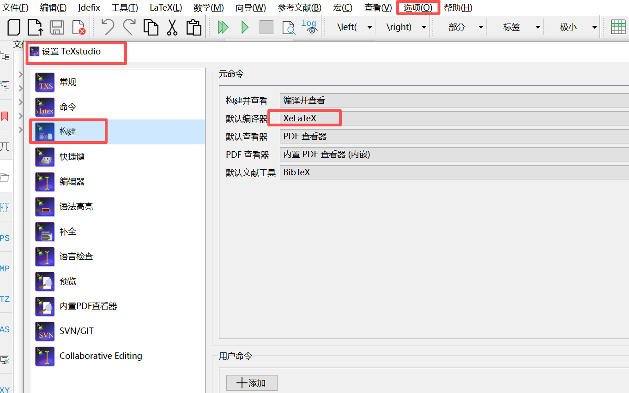629x393 pixels.
Task: Open the LaTeX(L) menu
Action: [166, 8]
